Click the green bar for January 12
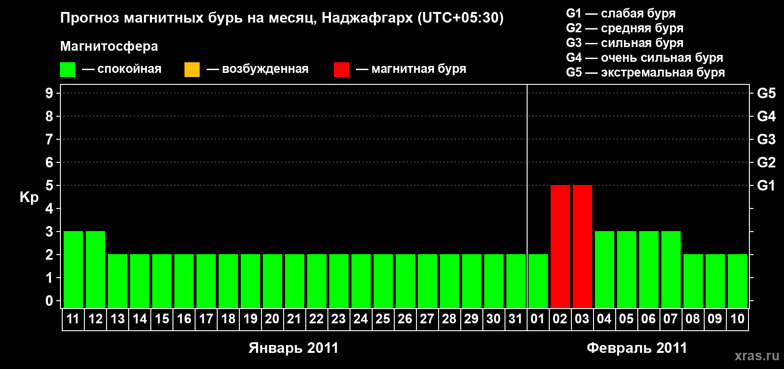 (95, 270)
